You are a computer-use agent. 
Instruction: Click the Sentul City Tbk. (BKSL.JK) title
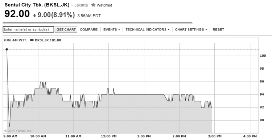pyautogui.click(x=37, y=5)
